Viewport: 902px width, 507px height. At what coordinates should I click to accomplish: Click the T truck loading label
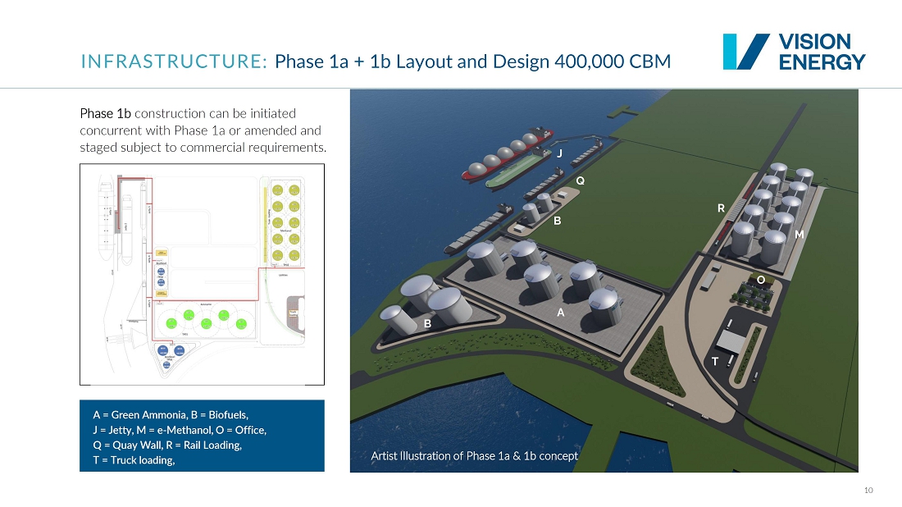tap(715, 360)
